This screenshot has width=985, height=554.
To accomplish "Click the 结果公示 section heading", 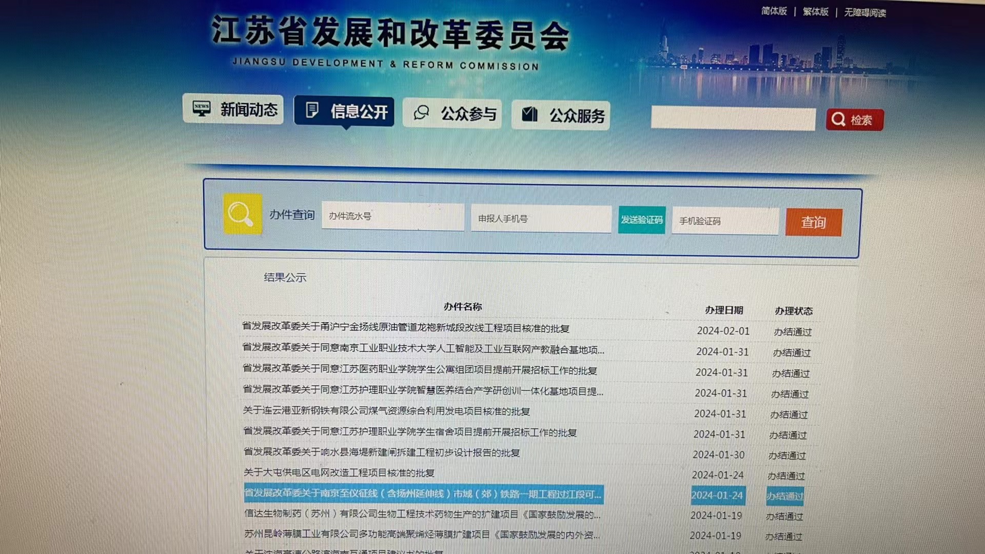I will (x=285, y=278).
